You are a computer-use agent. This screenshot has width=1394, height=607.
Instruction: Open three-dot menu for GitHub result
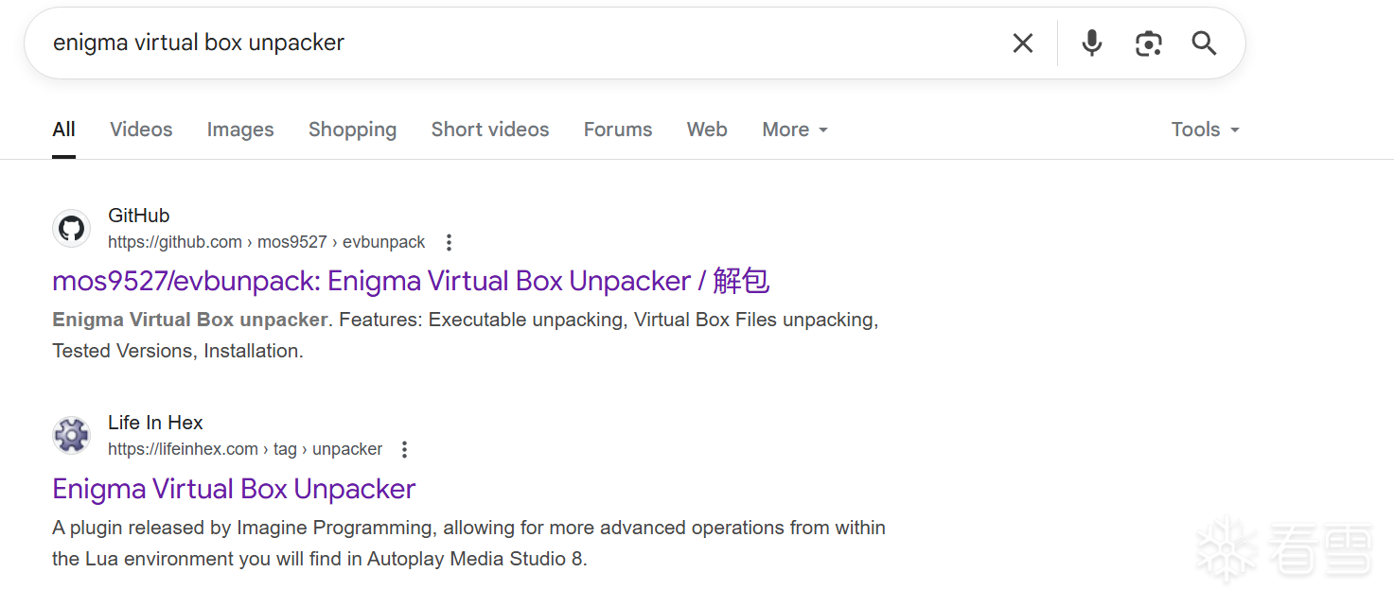[449, 242]
